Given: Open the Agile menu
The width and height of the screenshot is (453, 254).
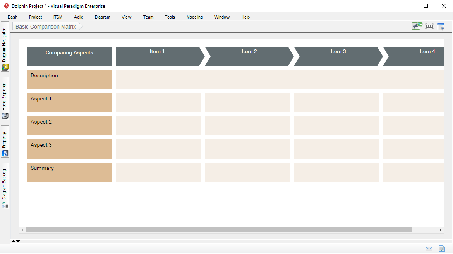Looking at the screenshot, I should (79, 17).
